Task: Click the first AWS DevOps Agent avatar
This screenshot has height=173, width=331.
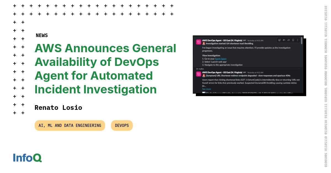Action: [x=199, y=42]
